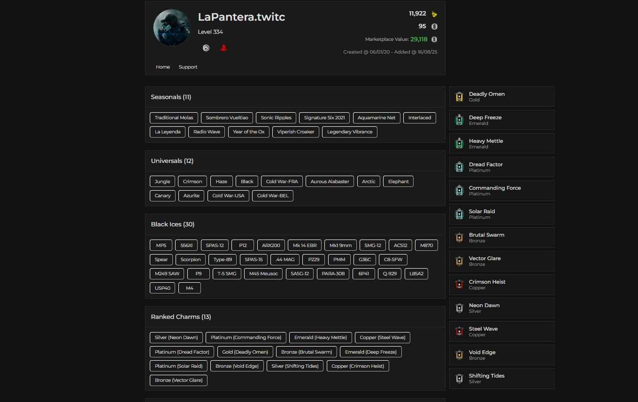Click the renown currency icon beside 11,922
Viewport: 638px width, 402px height.
click(x=434, y=14)
